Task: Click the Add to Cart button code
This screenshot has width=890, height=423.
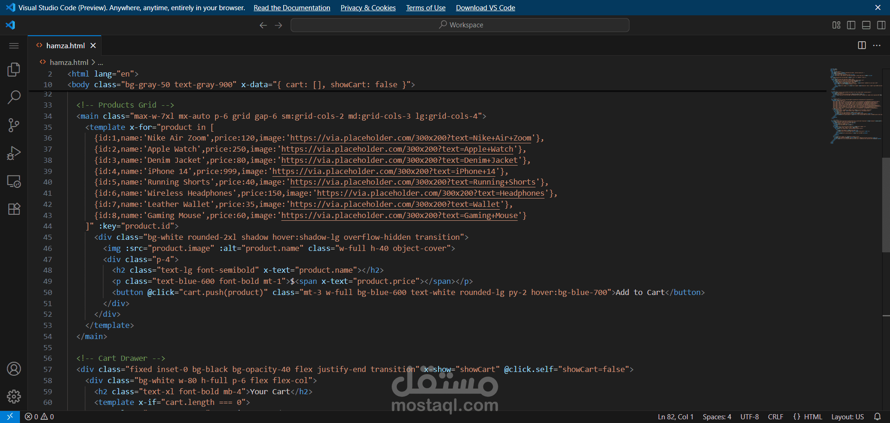Action: click(x=408, y=292)
